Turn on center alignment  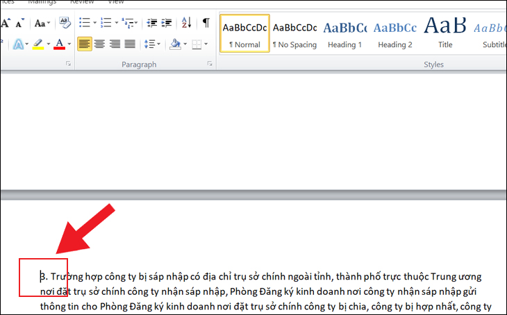click(99, 44)
